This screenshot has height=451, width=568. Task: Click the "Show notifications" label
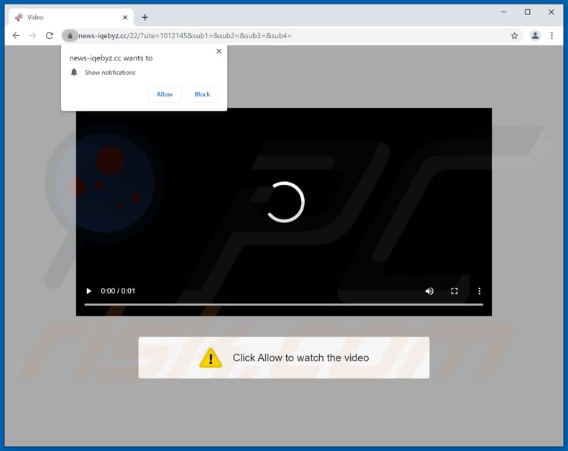pyautogui.click(x=110, y=73)
